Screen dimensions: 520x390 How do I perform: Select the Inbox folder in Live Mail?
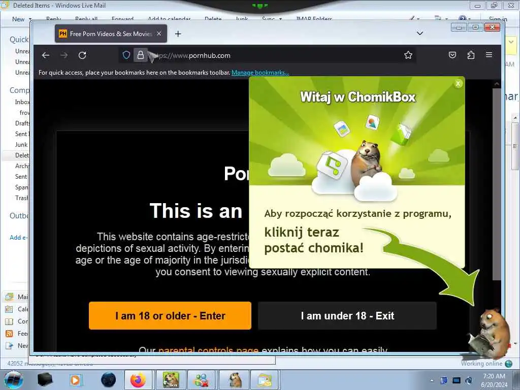pyautogui.click(x=22, y=102)
